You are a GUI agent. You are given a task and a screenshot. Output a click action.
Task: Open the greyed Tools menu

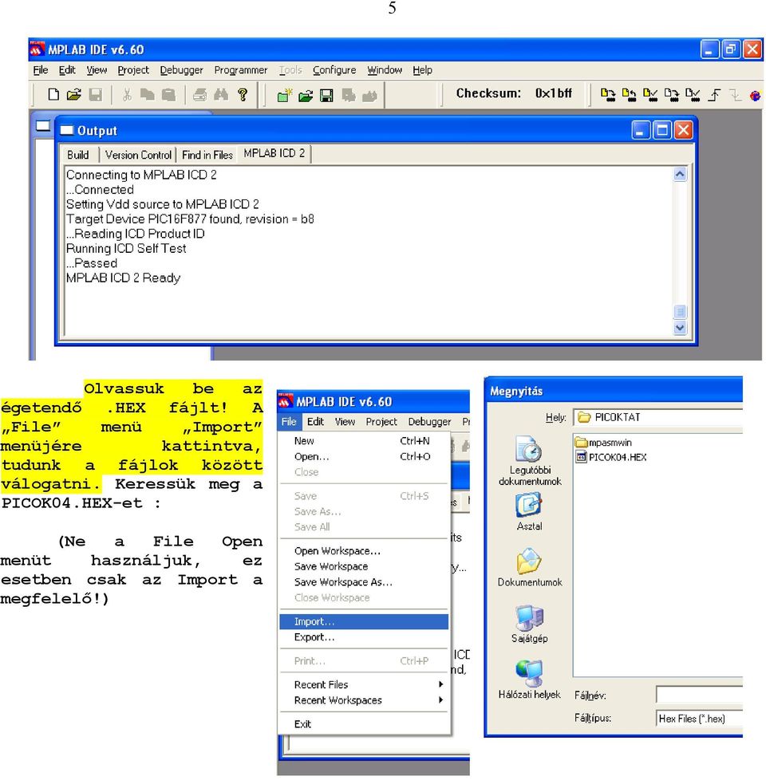290,70
